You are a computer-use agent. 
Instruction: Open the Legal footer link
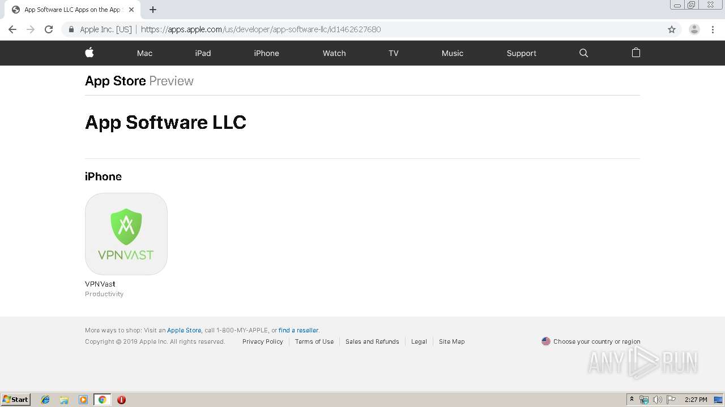point(419,341)
